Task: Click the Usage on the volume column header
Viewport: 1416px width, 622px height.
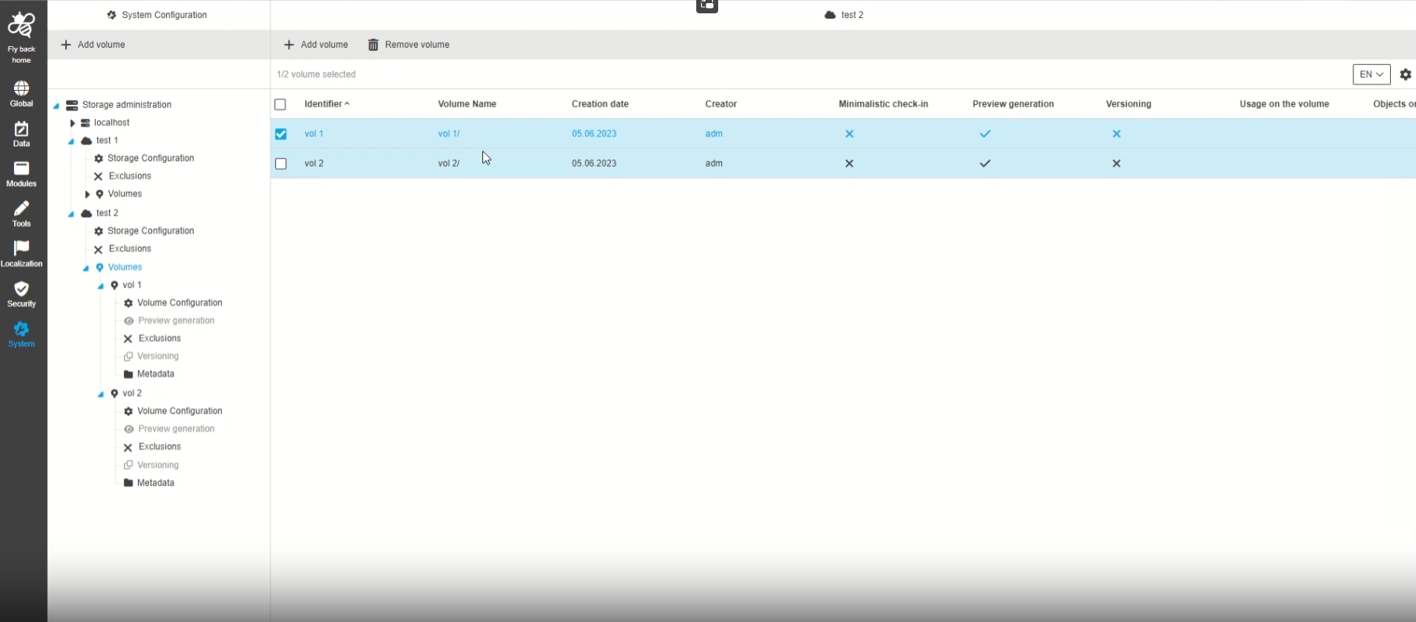Action: (x=1284, y=104)
